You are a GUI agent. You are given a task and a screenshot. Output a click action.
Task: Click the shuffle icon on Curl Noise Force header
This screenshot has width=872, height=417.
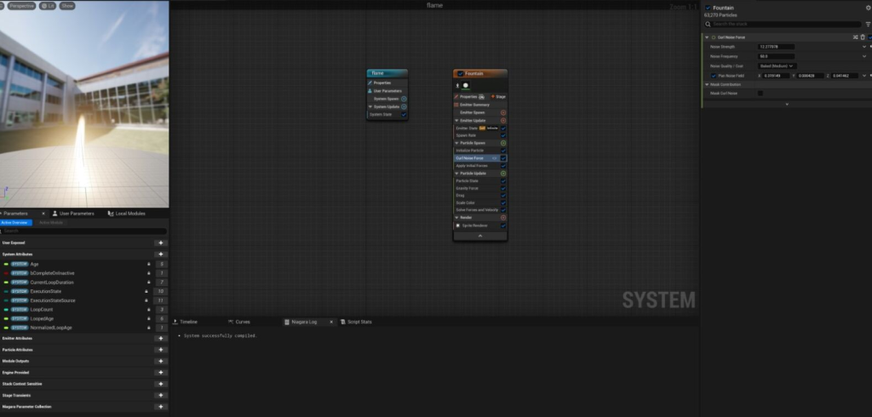[x=855, y=37]
